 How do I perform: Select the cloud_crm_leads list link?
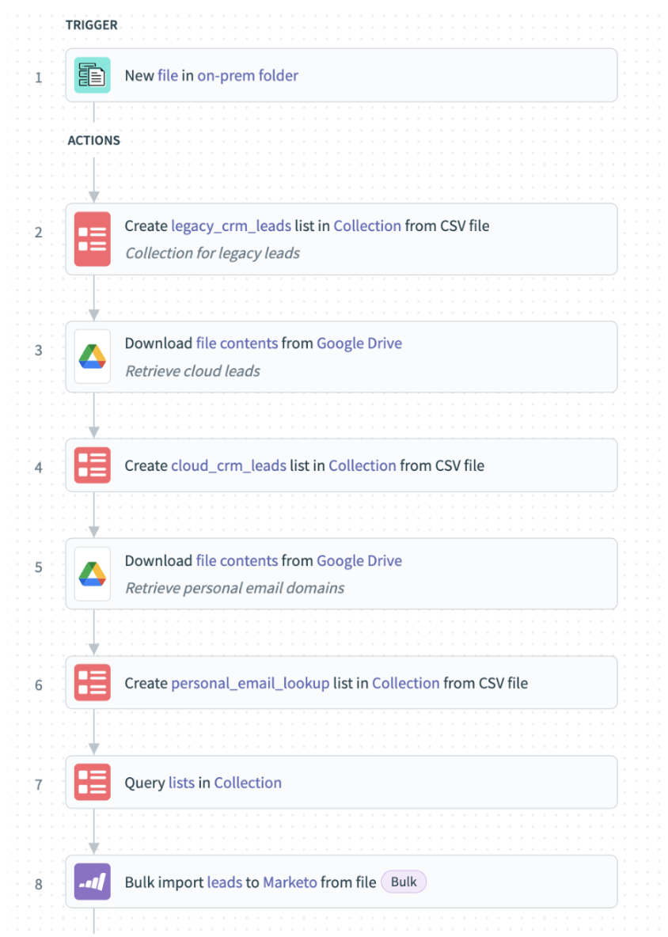coord(228,465)
